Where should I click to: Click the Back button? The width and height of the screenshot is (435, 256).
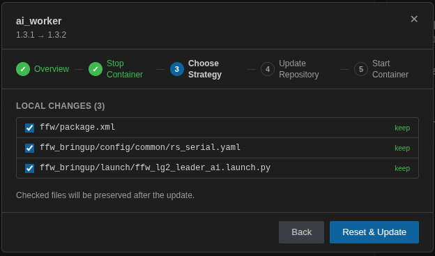pyautogui.click(x=302, y=232)
